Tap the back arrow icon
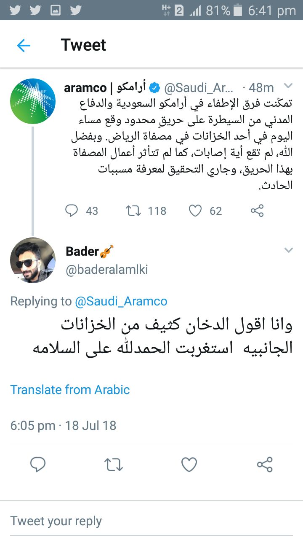The width and height of the screenshot is (303, 540). click(24, 45)
